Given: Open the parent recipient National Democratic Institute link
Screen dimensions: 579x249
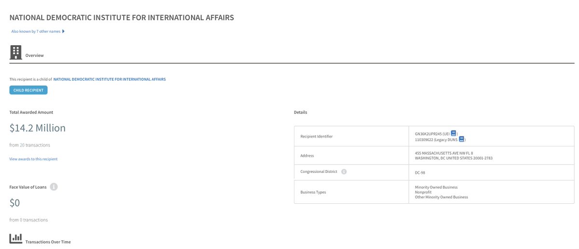Looking at the screenshot, I should click(x=110, y=79).
